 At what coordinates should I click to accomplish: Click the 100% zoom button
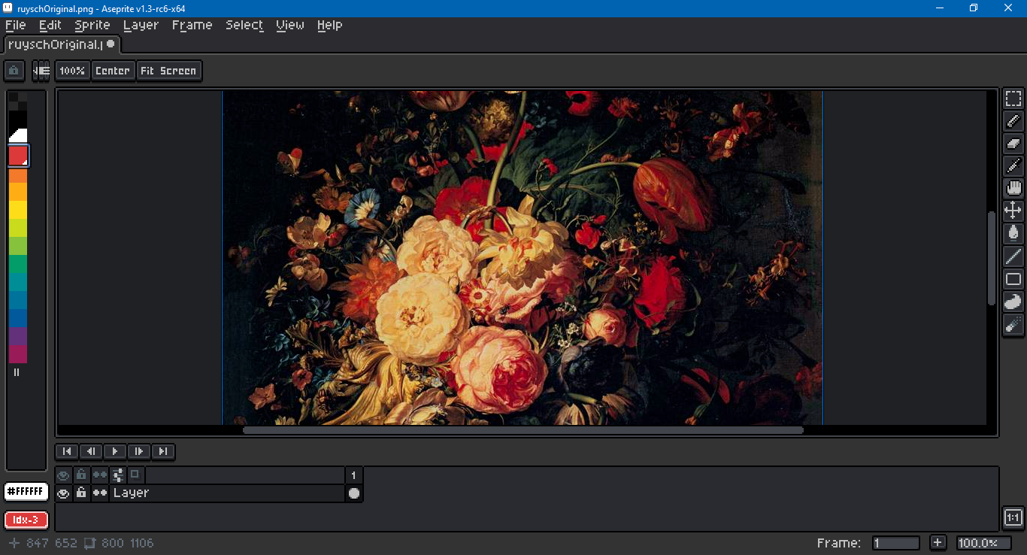(72, 71)
